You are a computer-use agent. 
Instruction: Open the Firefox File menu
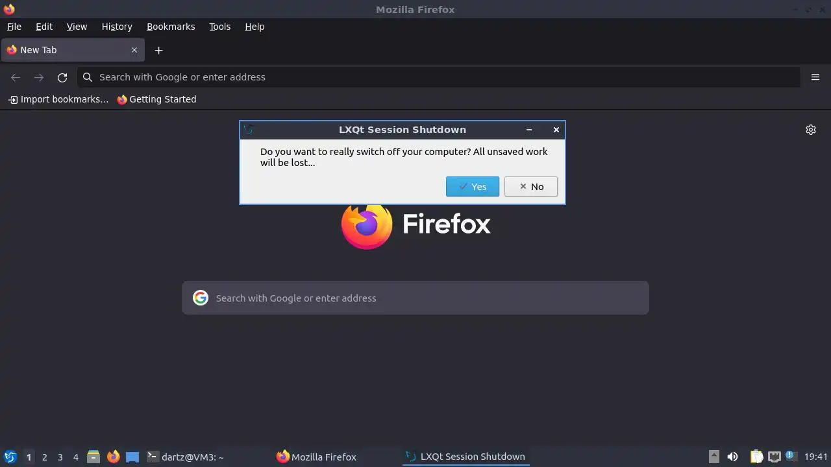14,27
